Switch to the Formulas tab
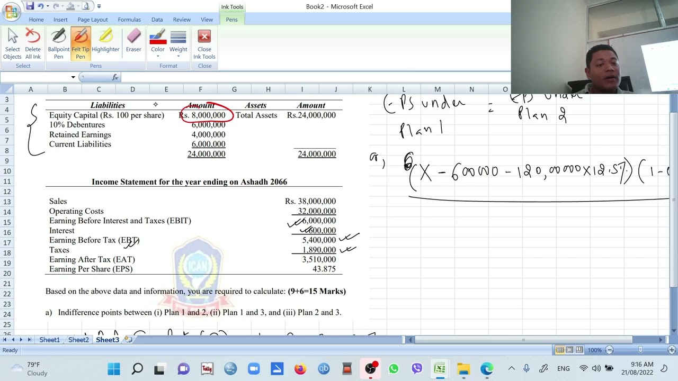This screenshot has width=678, height=381. click(129, 20)
